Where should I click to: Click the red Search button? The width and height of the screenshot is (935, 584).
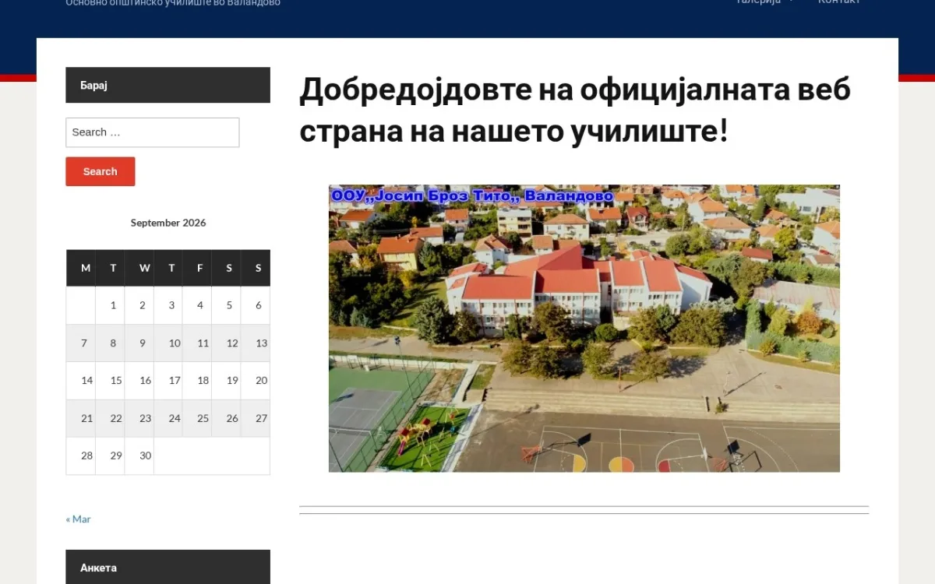100,171
